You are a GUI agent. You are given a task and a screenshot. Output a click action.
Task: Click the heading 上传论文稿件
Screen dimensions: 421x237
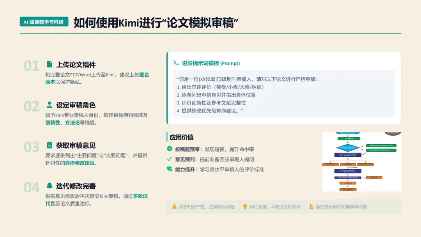[76, 65]
